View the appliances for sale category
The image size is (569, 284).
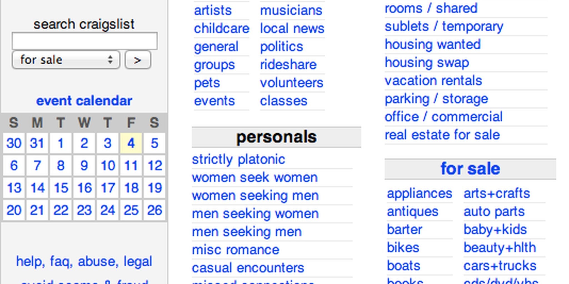tap(420, 193)
